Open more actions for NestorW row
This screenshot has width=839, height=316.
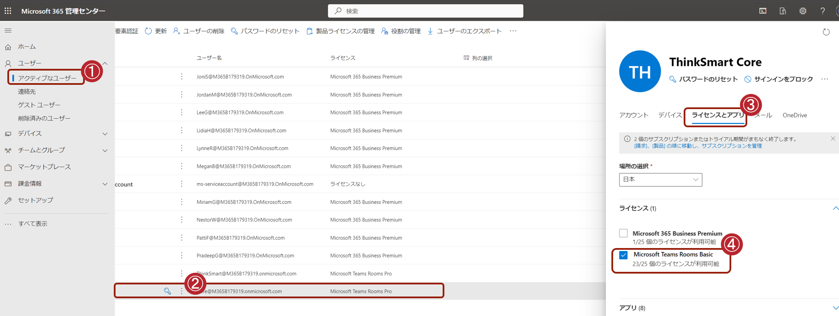tap(182, 220)
